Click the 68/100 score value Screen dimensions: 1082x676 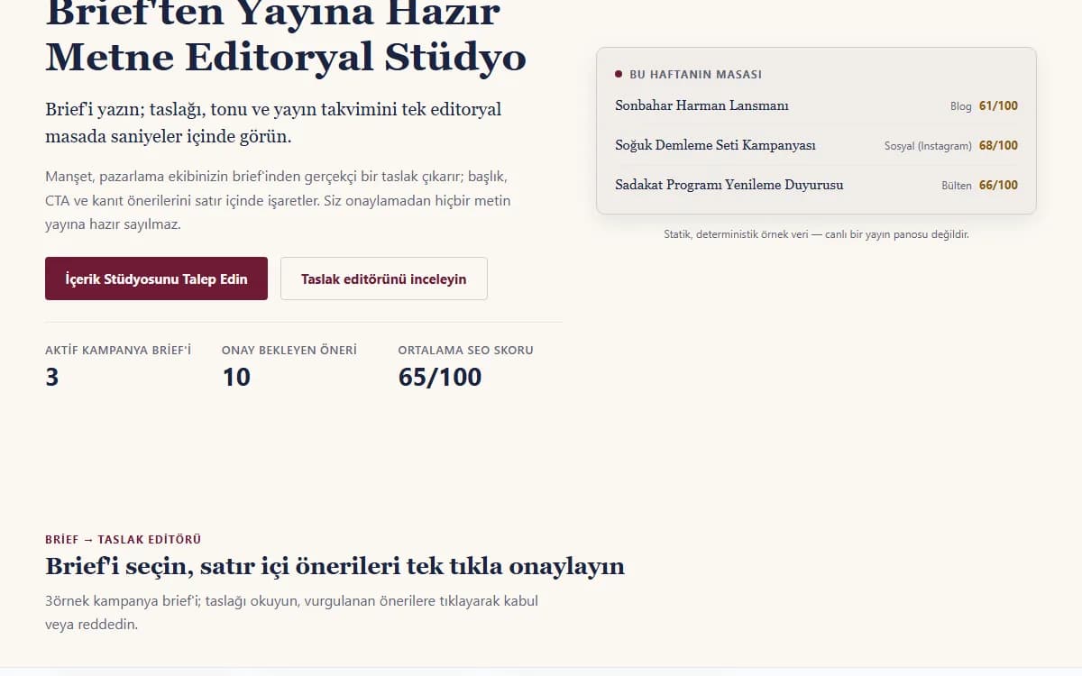pyautogui.click(x=998, y=146)
